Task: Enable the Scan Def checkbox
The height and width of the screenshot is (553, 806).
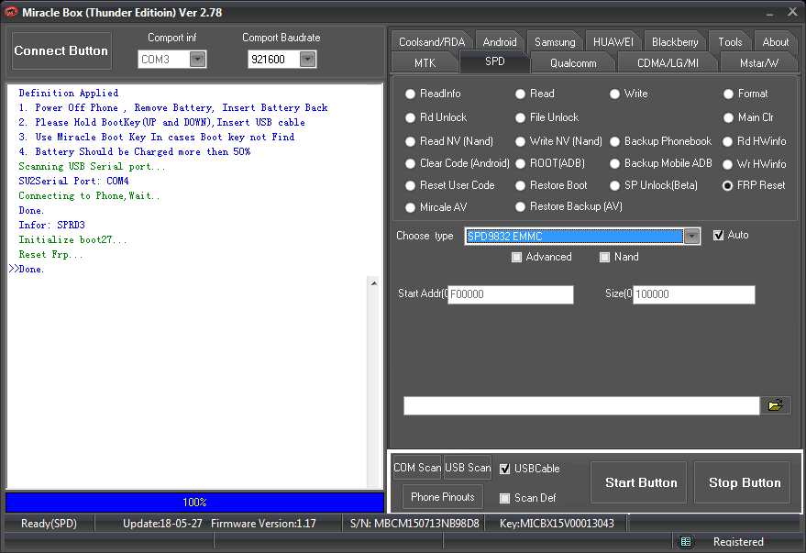Action: point(504,498)
